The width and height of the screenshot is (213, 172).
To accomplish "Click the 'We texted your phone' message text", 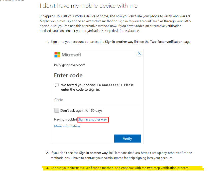I will [x=97, y=87].
